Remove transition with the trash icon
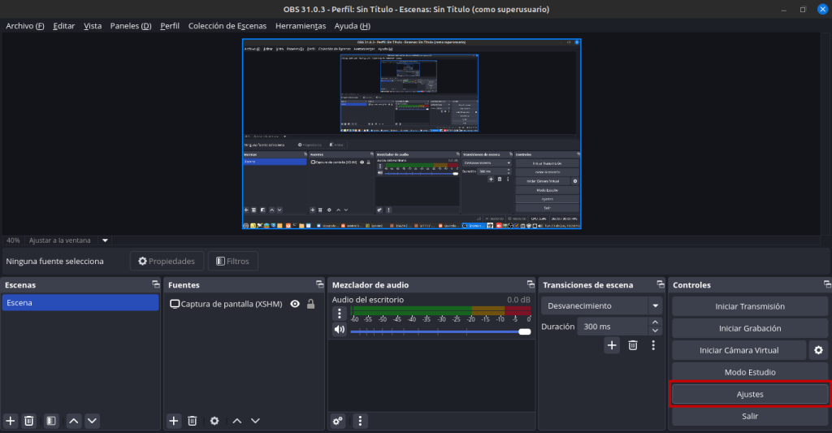The width and height of the screenshot is (832, 433). [633, 345]
